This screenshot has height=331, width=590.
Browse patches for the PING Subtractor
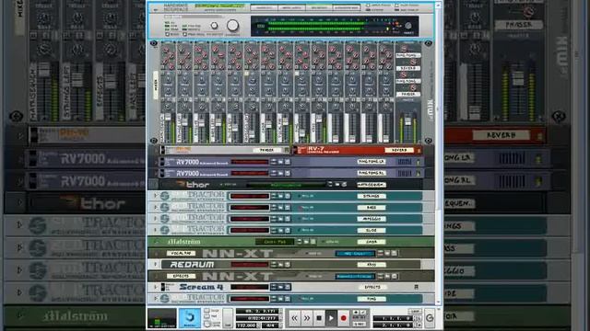(x=280, y=299)
